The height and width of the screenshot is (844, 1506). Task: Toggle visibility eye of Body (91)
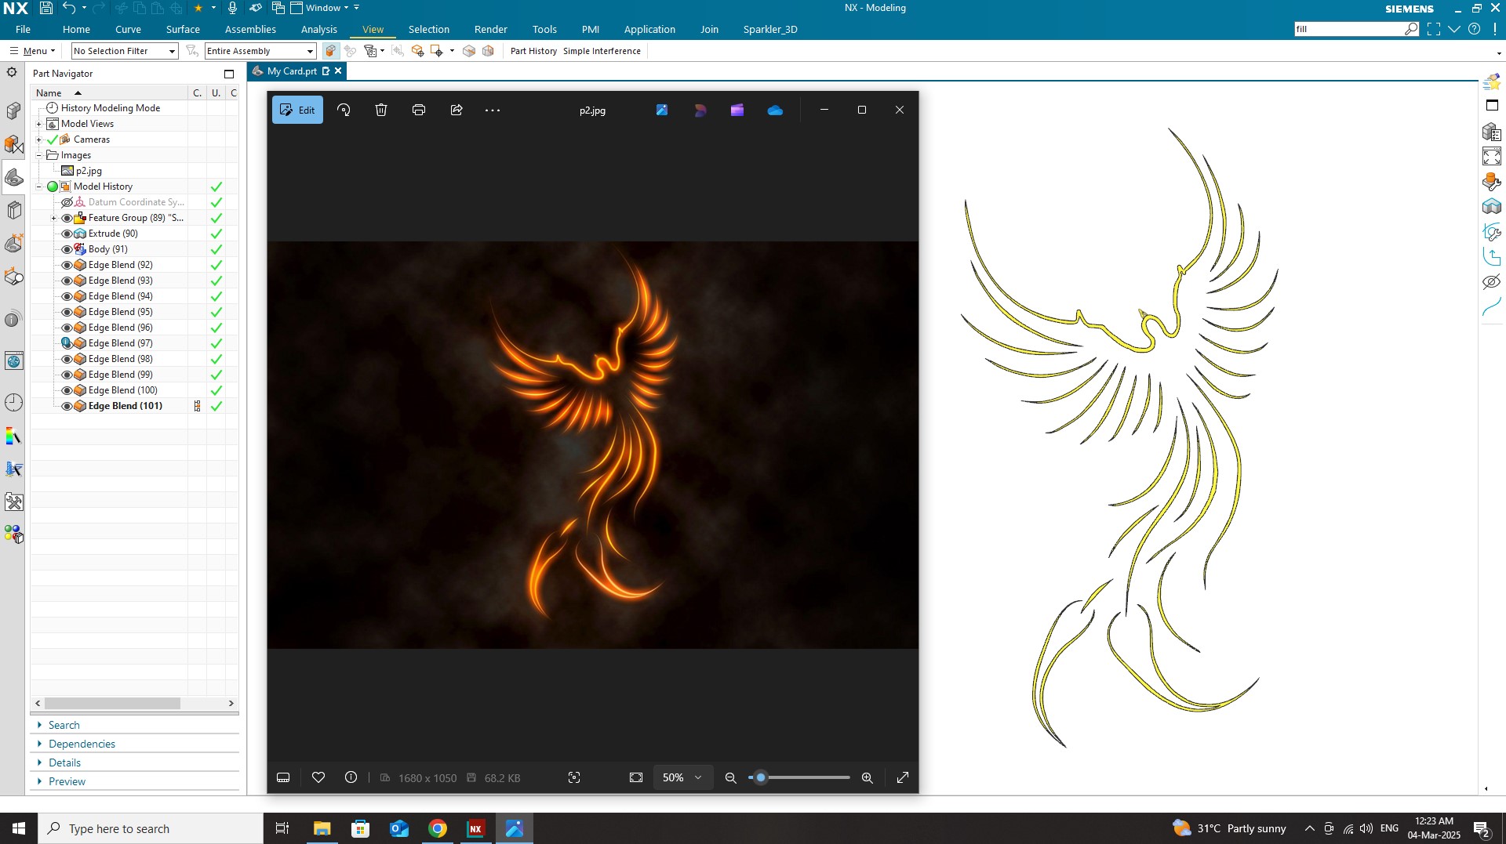tap(67, 249)
